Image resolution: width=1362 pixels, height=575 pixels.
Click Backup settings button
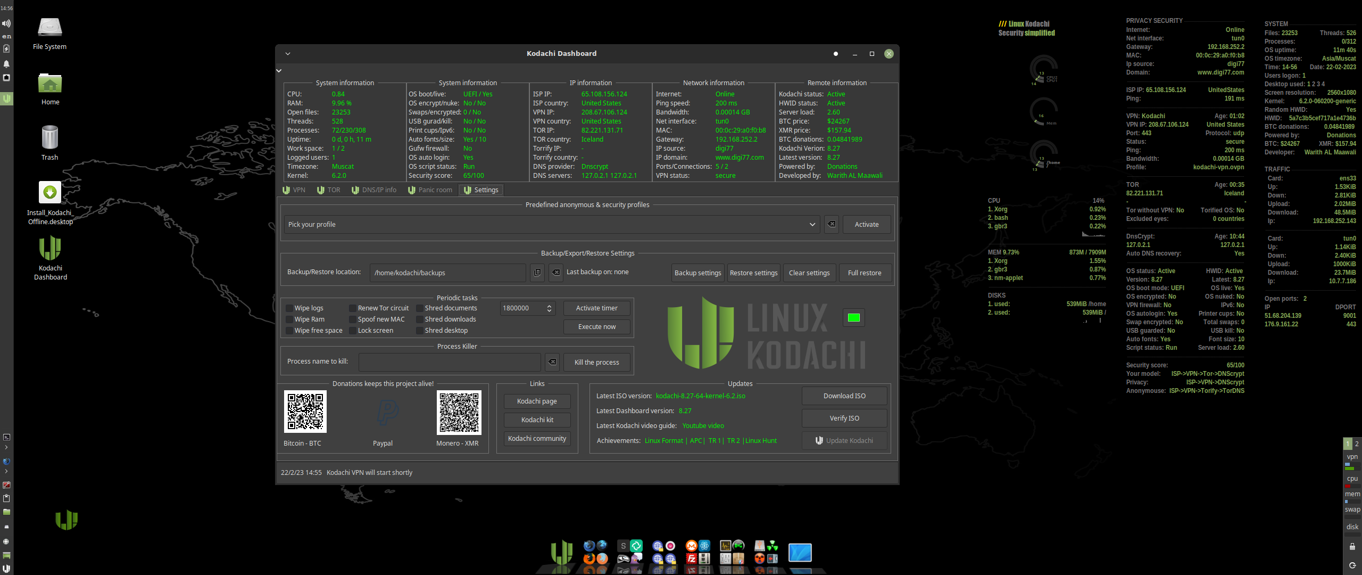click(697, 273)
